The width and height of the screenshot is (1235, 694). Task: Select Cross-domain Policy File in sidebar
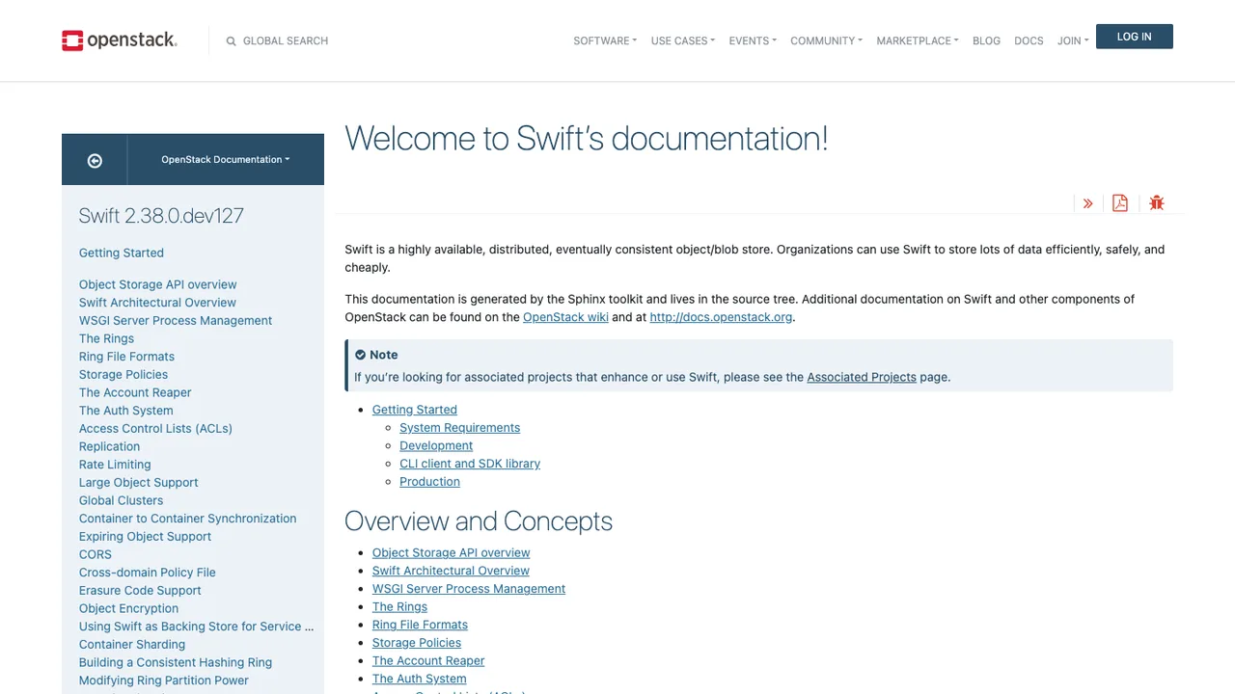tap(147, 573)
